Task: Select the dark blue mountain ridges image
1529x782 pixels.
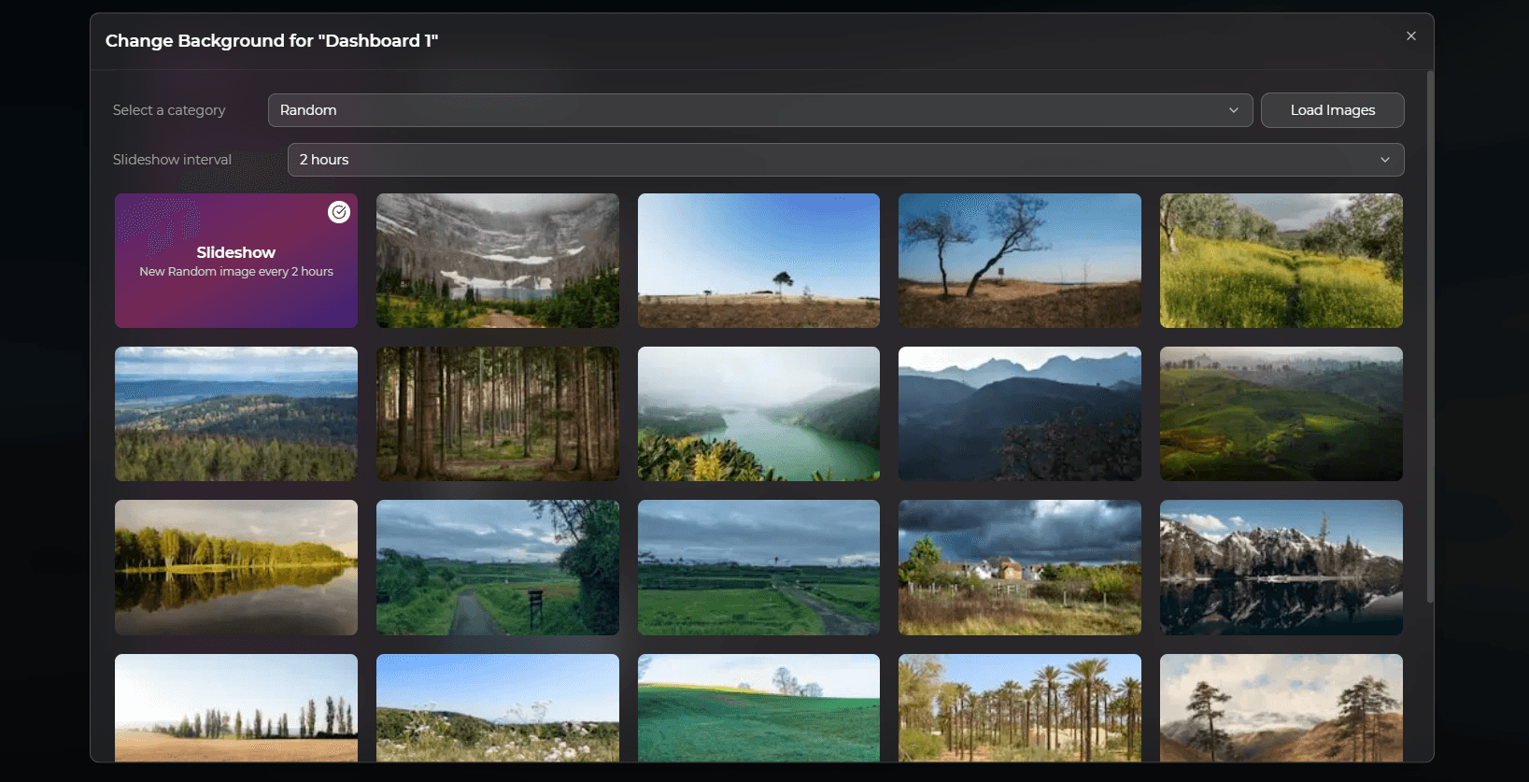Action: coord(1019,414)
